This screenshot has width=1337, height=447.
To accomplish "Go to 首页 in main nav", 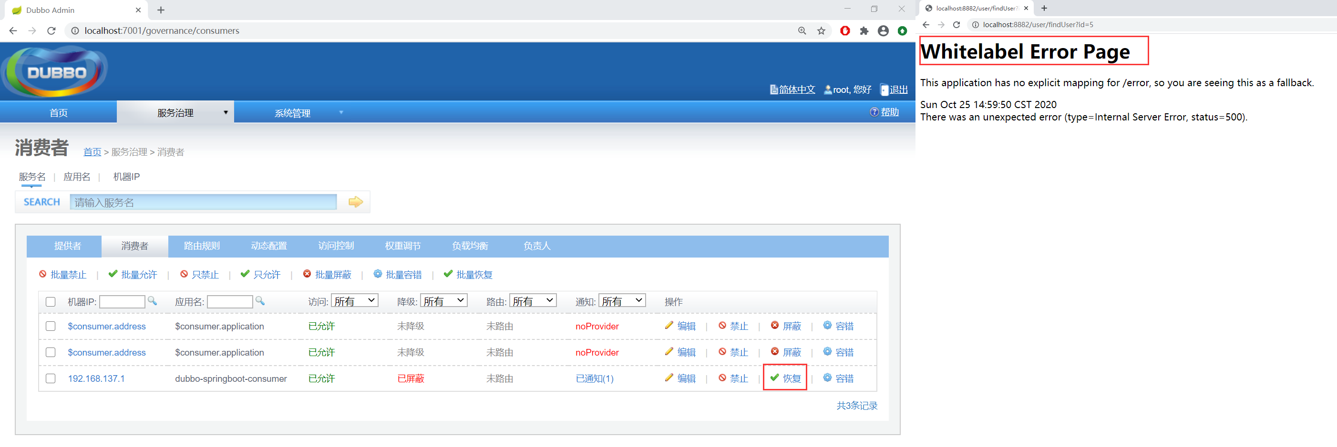I will click(x=58, y=112).
